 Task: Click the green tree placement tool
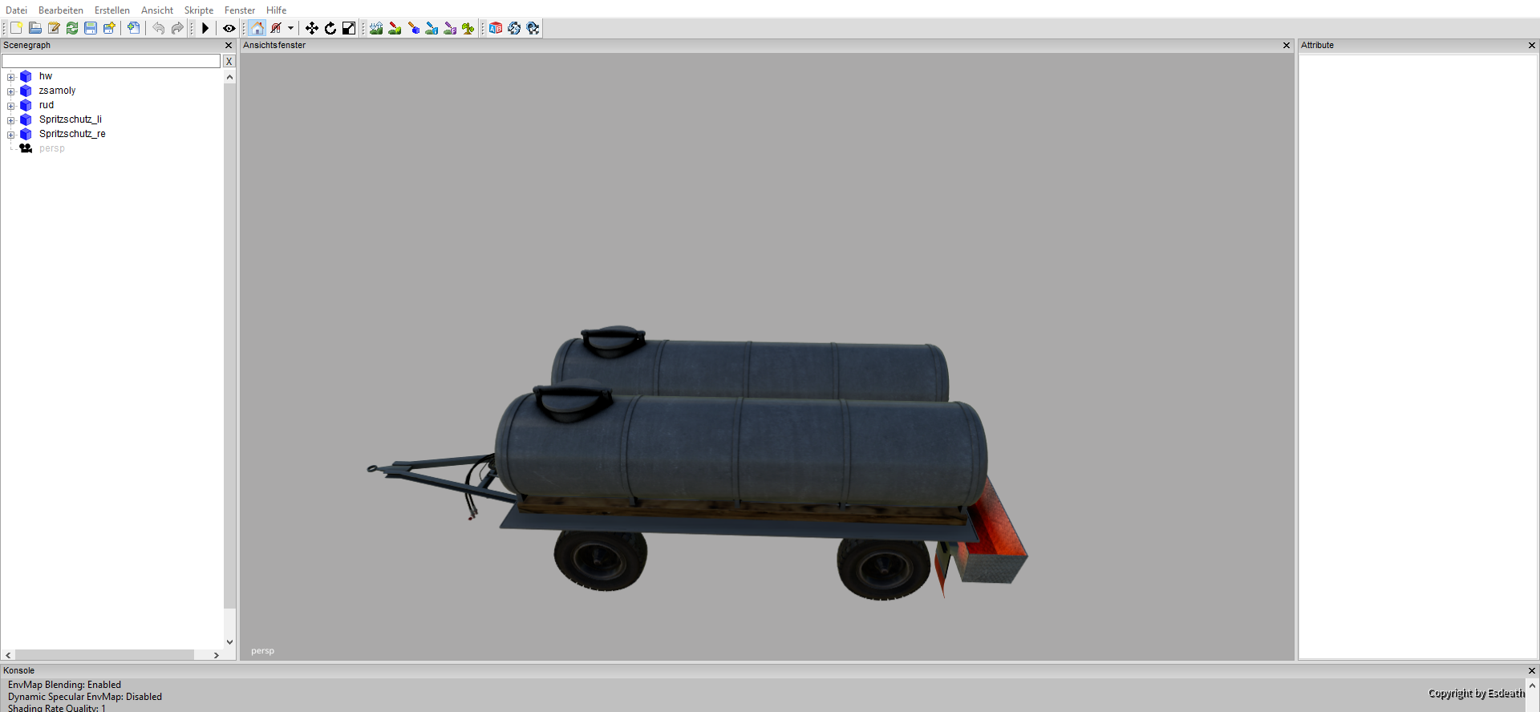click(x=468, y=28)
